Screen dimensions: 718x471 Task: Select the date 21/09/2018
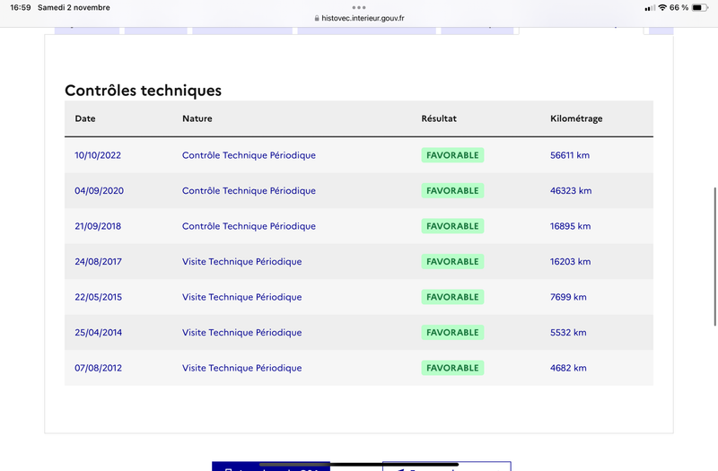(x=98, y=226)
